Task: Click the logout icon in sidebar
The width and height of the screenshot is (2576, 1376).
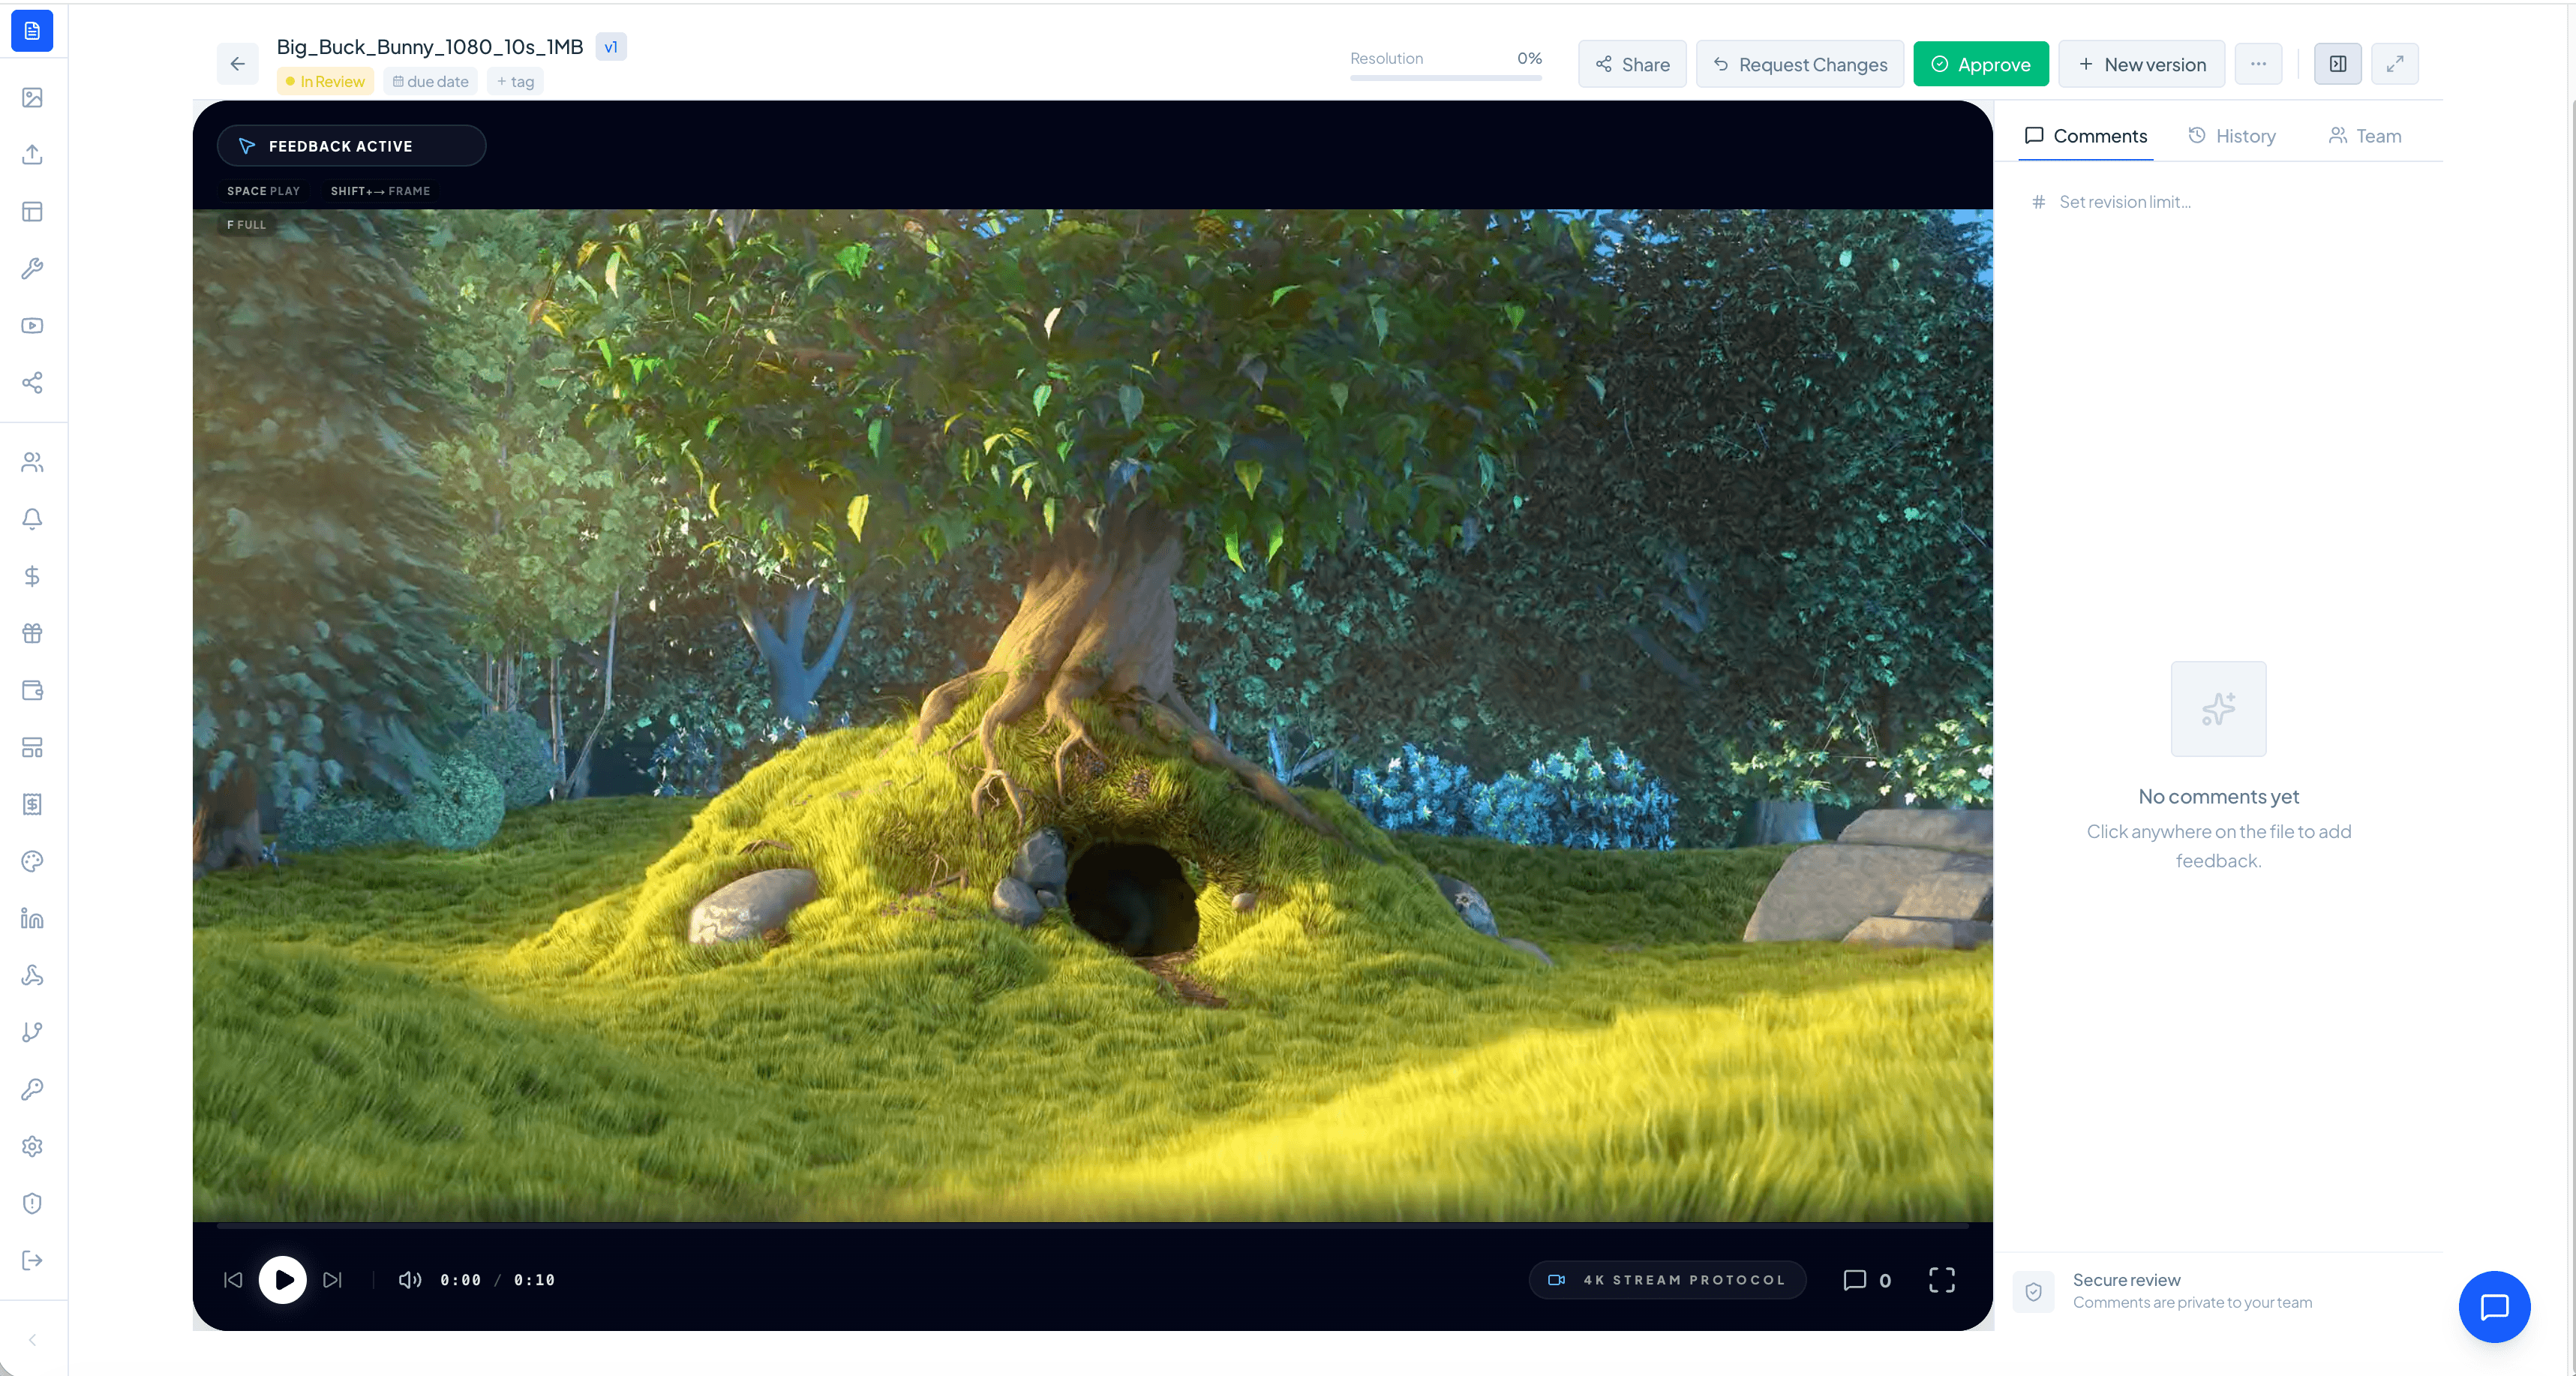Action: point(32,1260)
